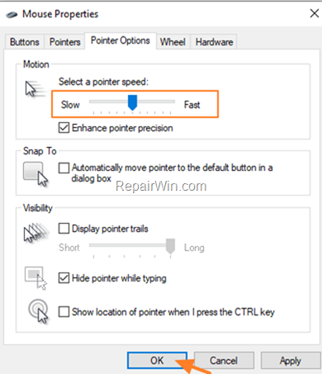Switch to the Buttons tab
Image resolution: width=322 pixels, height=374 pixels.
(x=25, y=42)
